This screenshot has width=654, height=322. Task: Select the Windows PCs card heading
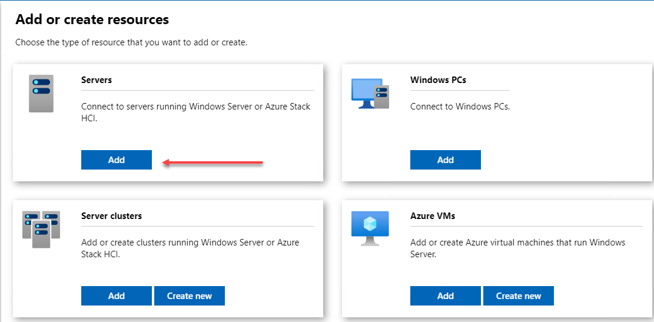(x=439, y=79)
